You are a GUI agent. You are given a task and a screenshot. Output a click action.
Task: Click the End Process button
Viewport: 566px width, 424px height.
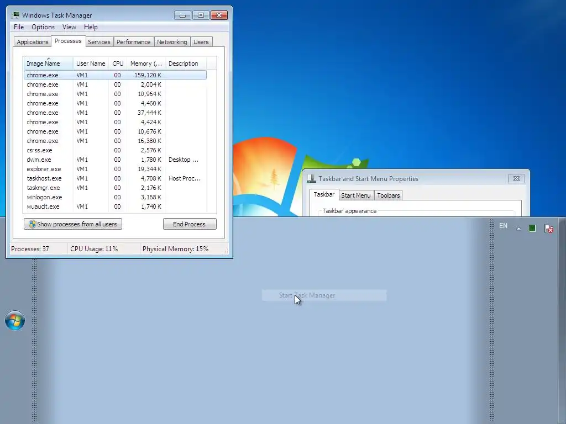(190, 224)
